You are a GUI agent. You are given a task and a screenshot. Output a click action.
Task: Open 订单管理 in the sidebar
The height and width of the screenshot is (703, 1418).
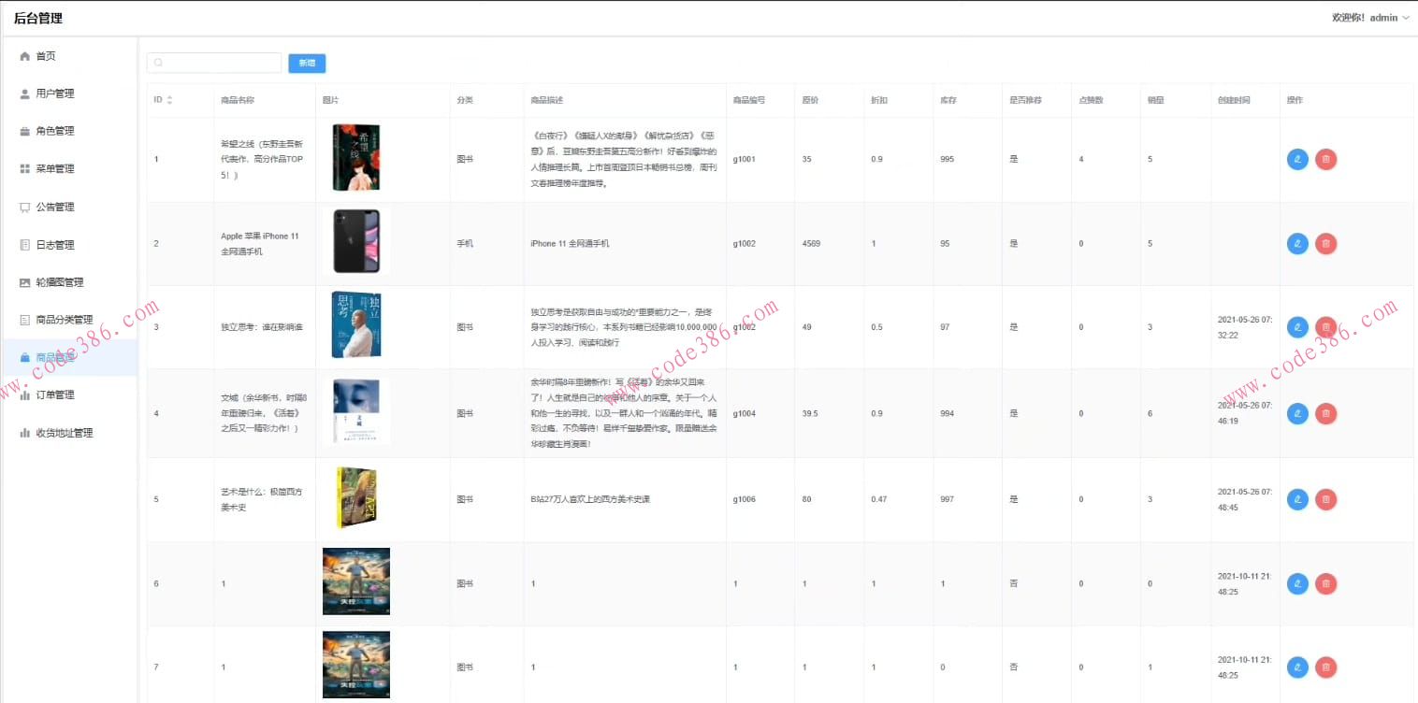coord(69,395)
